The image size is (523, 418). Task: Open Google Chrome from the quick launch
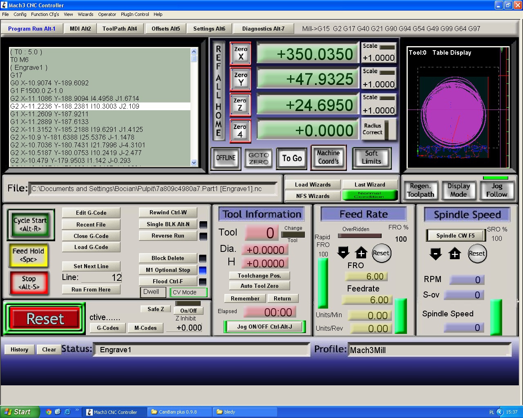(49, 412)
